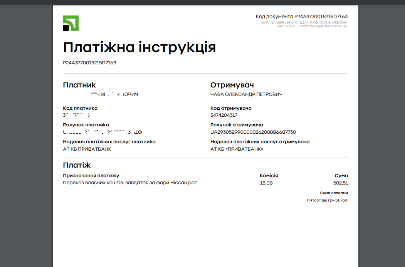
Task: Select recipient name ЧАВА ОЛЕКСАНДР ПЕТРОВИЧ
Action: (246, 94)
